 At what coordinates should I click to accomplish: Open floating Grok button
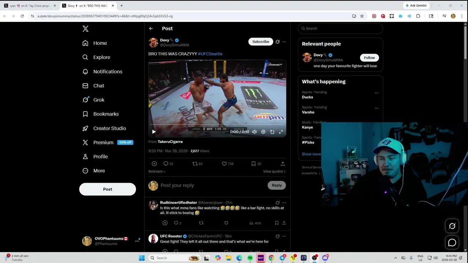point(452,226)
